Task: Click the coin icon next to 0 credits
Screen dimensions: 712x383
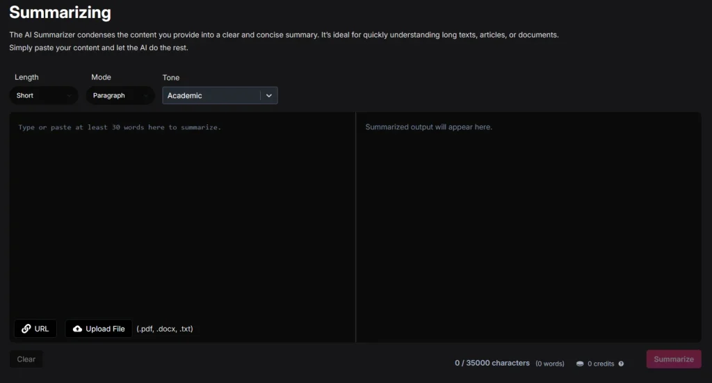Action: (580, 364)
